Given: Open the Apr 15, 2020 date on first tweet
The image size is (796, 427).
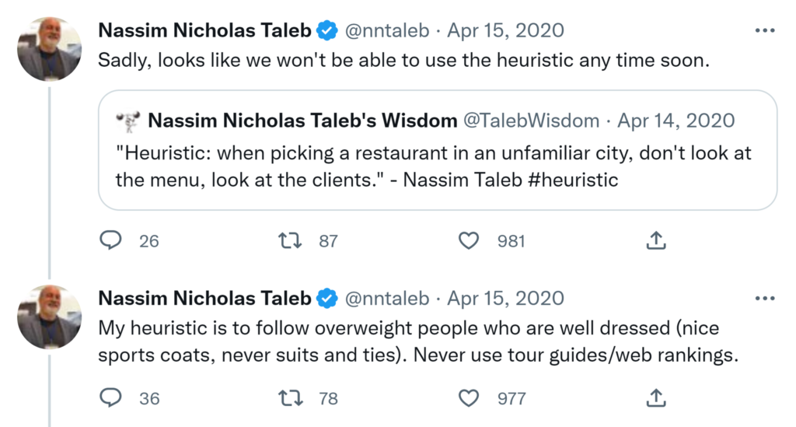Looking at the screenshot, I should [506, 31].
